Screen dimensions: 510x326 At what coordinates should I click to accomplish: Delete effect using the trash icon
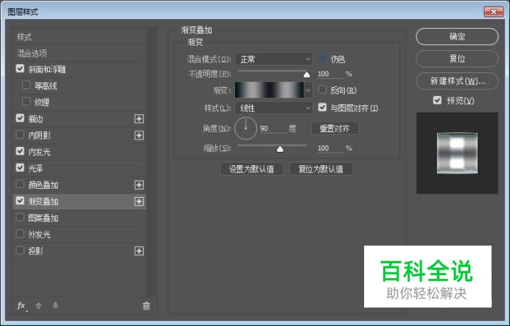click(147, 305)
